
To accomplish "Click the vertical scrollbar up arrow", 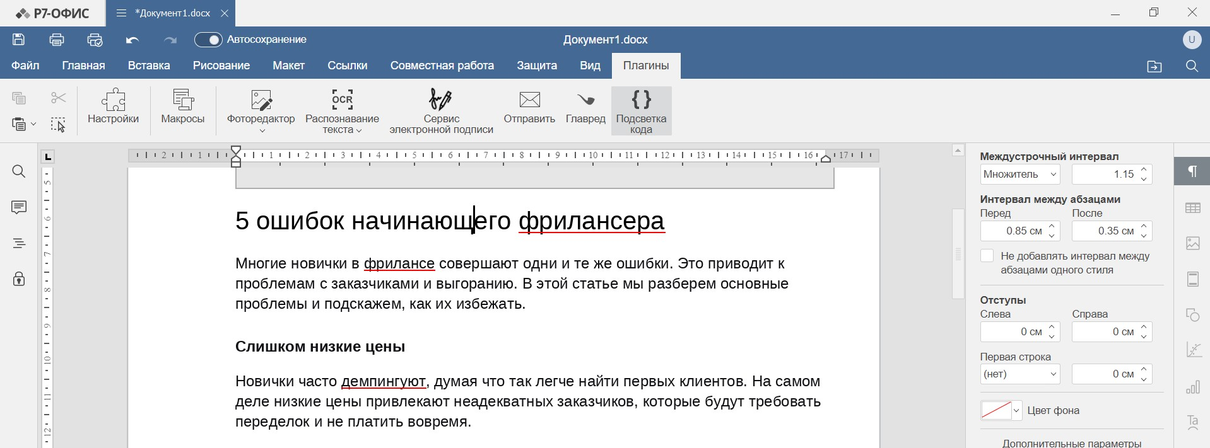I will click(x=958, y=150).
